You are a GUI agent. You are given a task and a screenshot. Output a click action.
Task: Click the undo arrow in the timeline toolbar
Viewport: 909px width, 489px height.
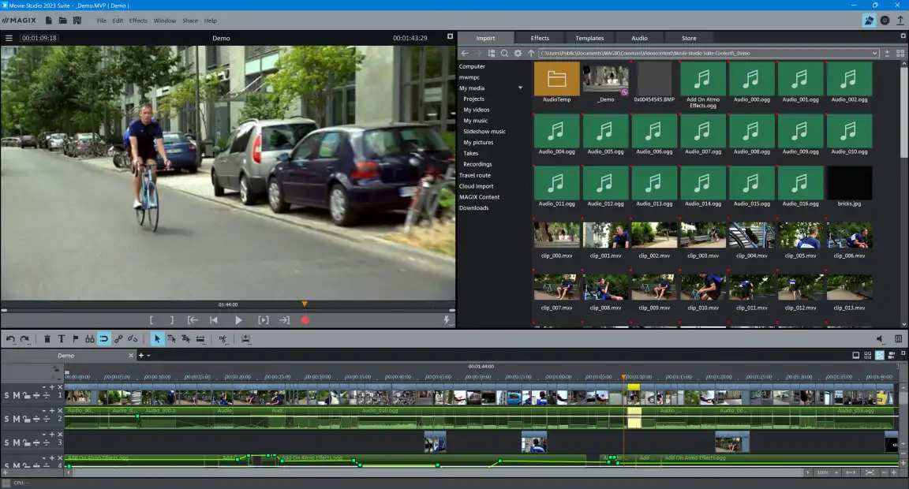pos(10,339)
